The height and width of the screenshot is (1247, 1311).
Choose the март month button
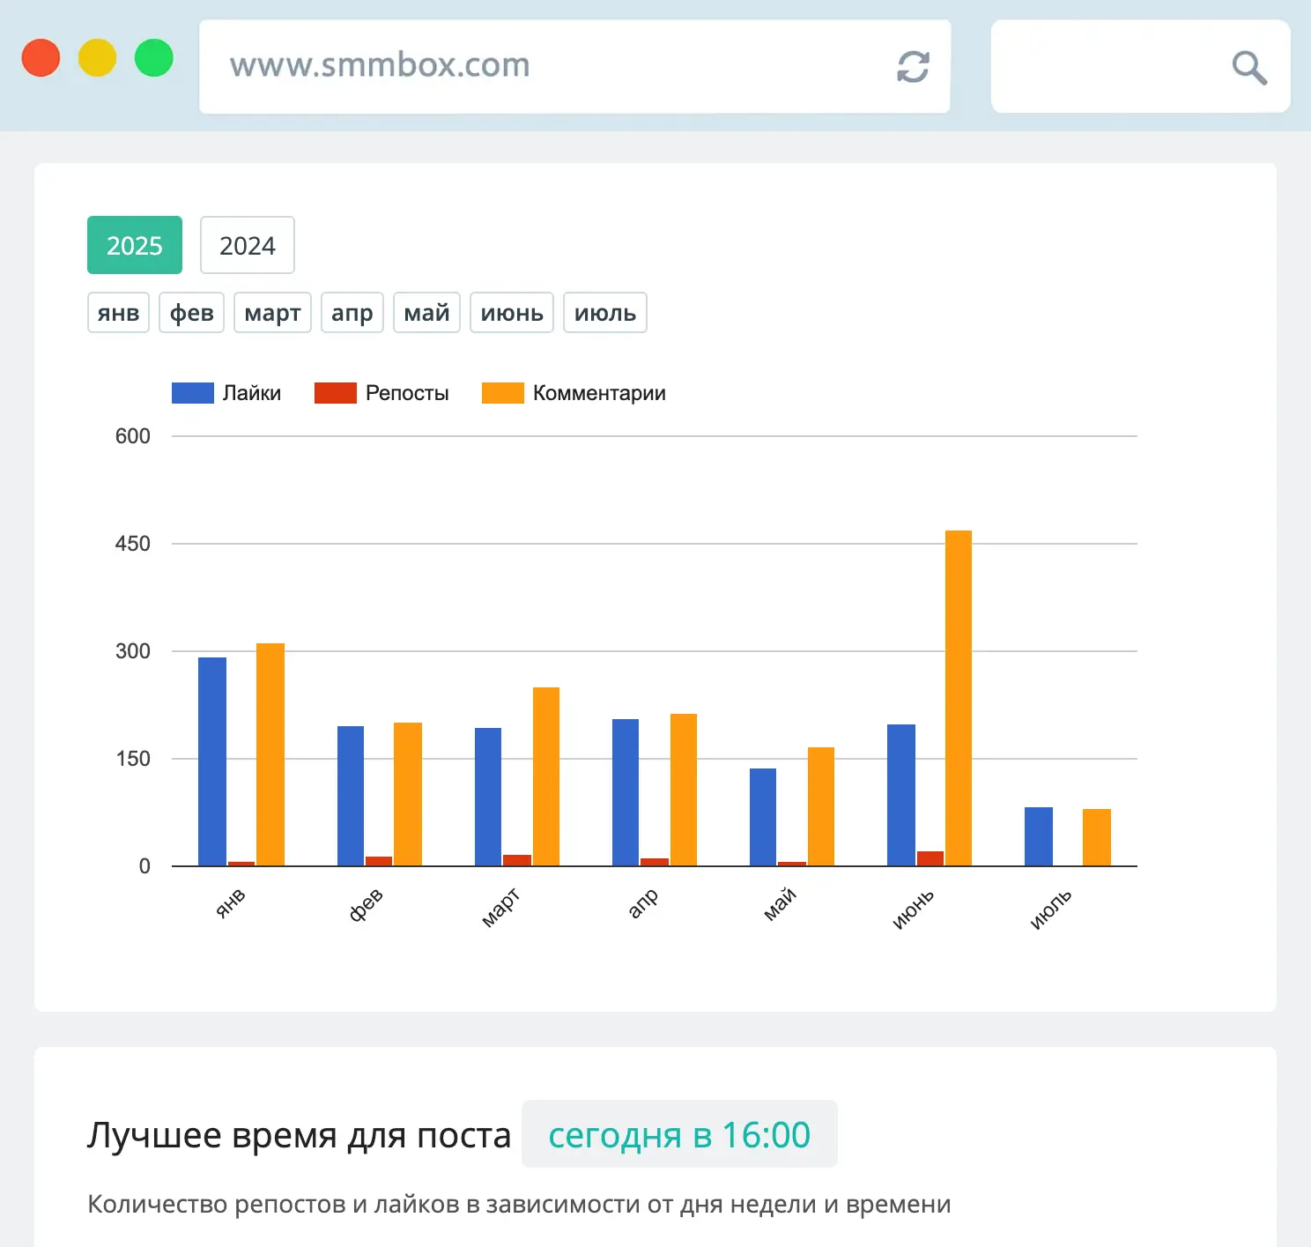point(273,313)
